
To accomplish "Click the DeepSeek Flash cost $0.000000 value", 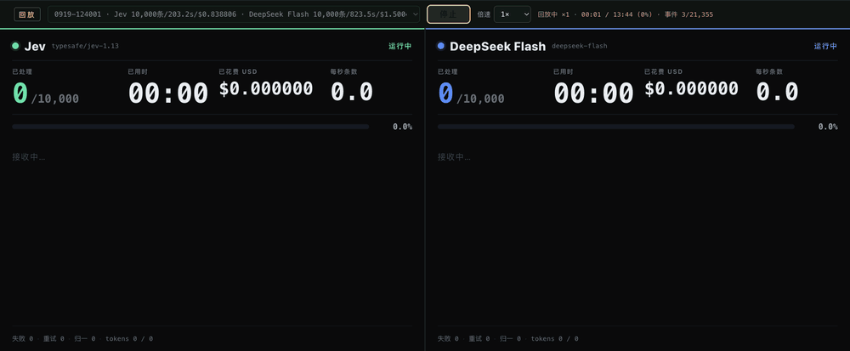I will tap(691, 88).
